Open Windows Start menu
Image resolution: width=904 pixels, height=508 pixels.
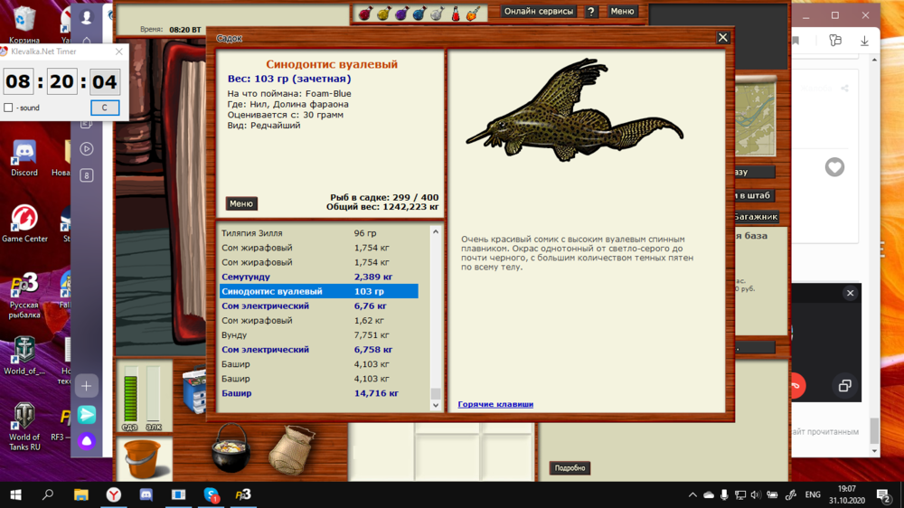tap(15, 494)
